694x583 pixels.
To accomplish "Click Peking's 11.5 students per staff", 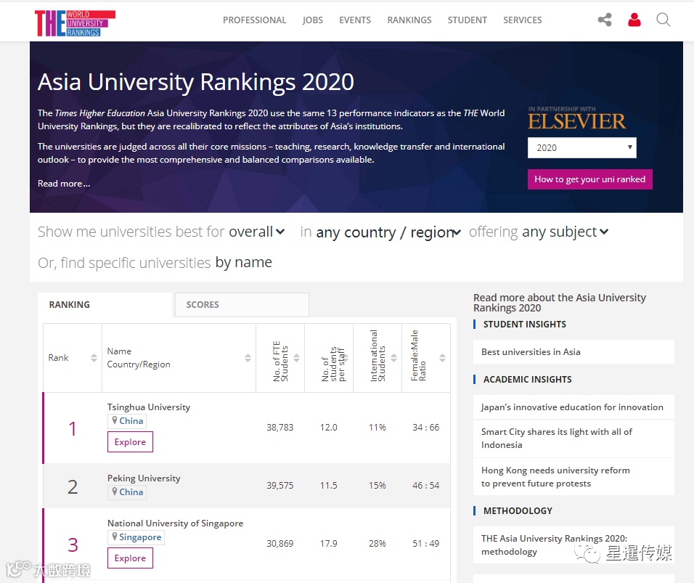I will coord(328,485).
